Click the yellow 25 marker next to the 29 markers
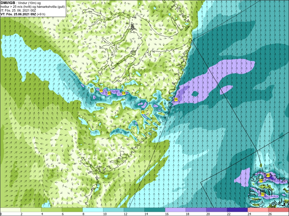Screen dimensions: 289x216 pyautogui.click(x=101, y=90)
